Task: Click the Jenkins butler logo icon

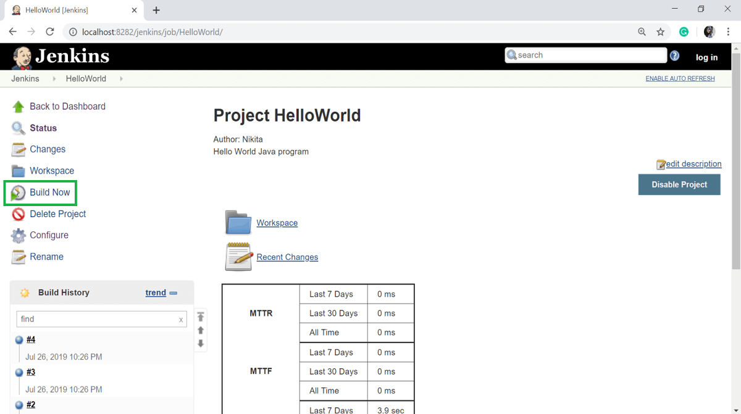Action: click(22, 57)
